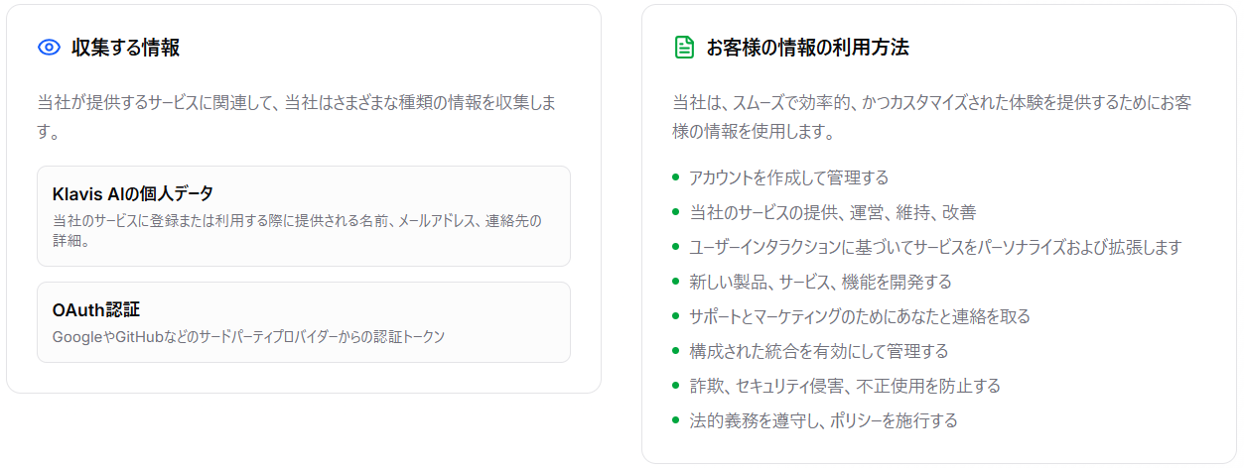Screen dimensions: 1244x468
Task: Click the アカウントを作成して管理する list item
Action: pos(789,178)
